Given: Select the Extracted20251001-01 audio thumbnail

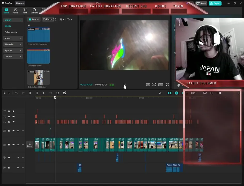Looking at the screenshot, I should (x=39, y=35).
